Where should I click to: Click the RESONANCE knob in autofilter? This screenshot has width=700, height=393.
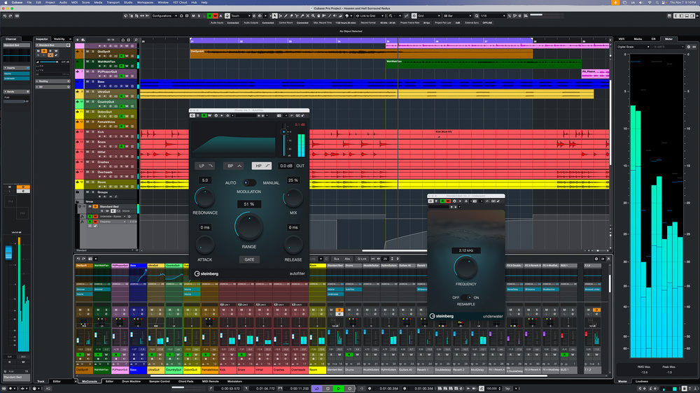[204, 197]
